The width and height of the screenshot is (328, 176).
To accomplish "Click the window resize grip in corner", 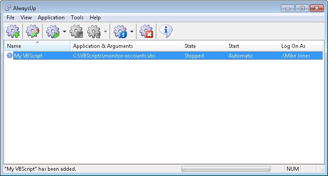I will [x=322, y=170].
